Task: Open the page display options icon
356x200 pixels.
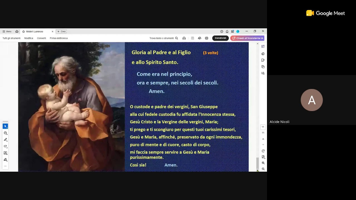Action: (x=263, y=157)
